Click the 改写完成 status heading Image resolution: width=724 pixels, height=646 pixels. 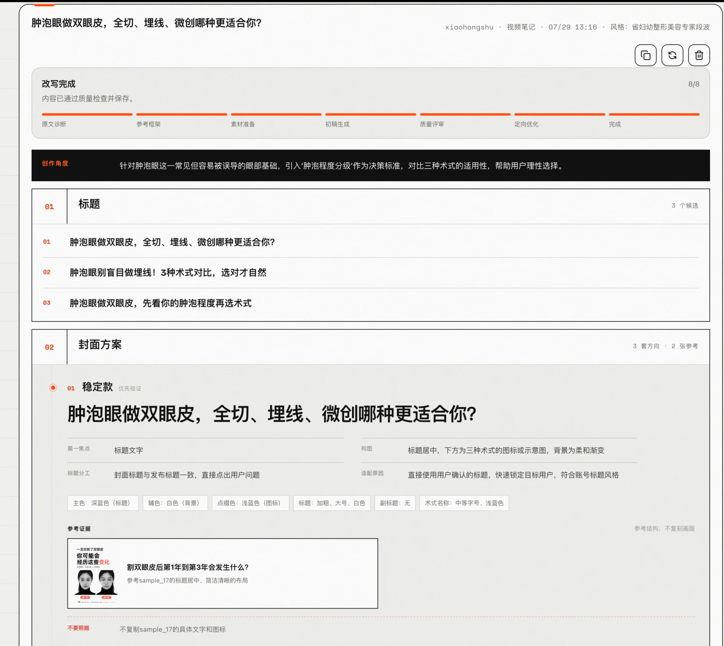point(58,84)
